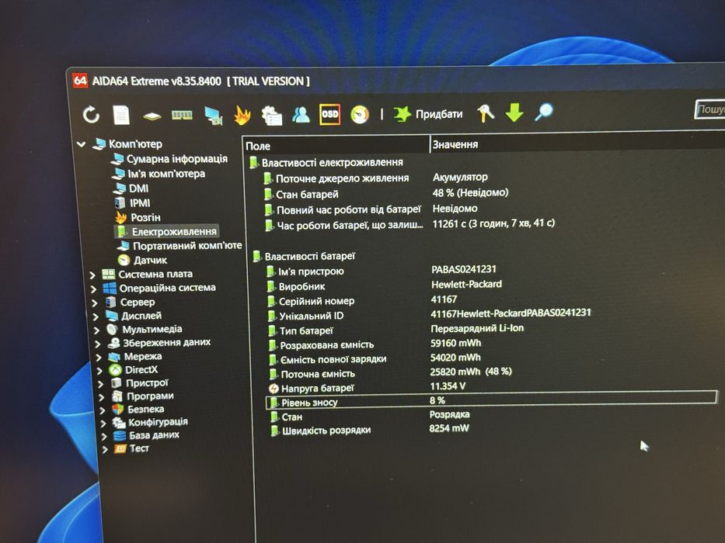Select IPMI tree item

point(132,202)
